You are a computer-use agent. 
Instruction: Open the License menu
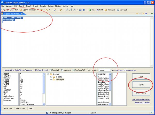click(x=65, y=6)
